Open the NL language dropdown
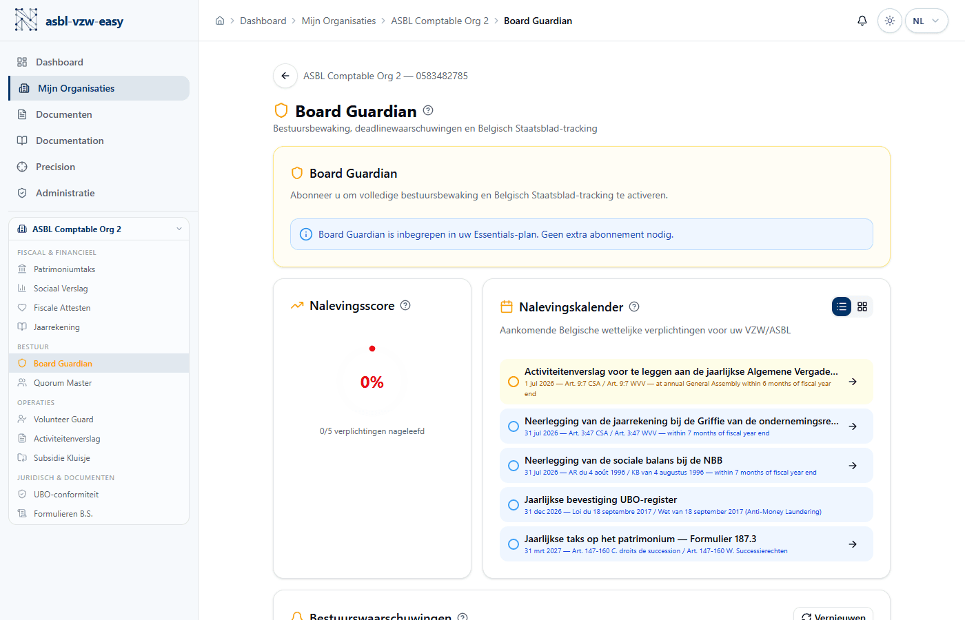Screen dimensions: 965x620 [926, 21]
